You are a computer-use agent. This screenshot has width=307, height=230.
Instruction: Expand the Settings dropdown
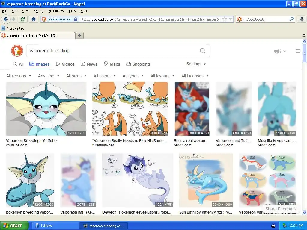(x=196, y=64)
